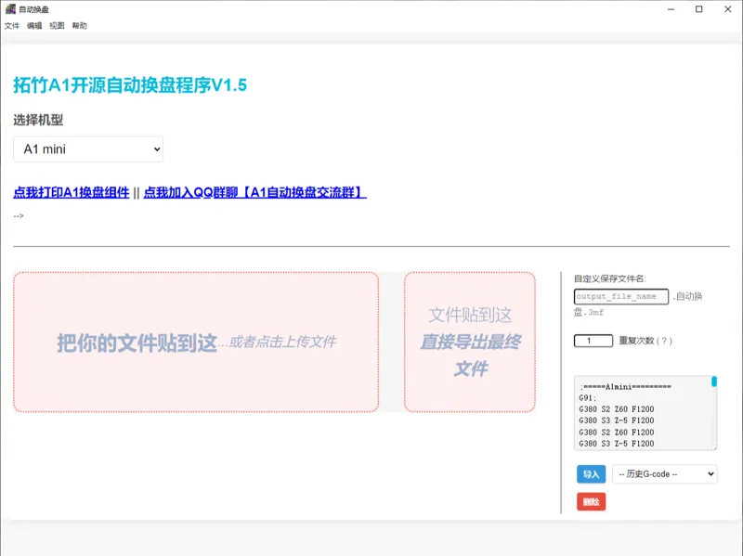
Task: Open the 点我打印A1换盘组件 link
Action: click(72, 192)
